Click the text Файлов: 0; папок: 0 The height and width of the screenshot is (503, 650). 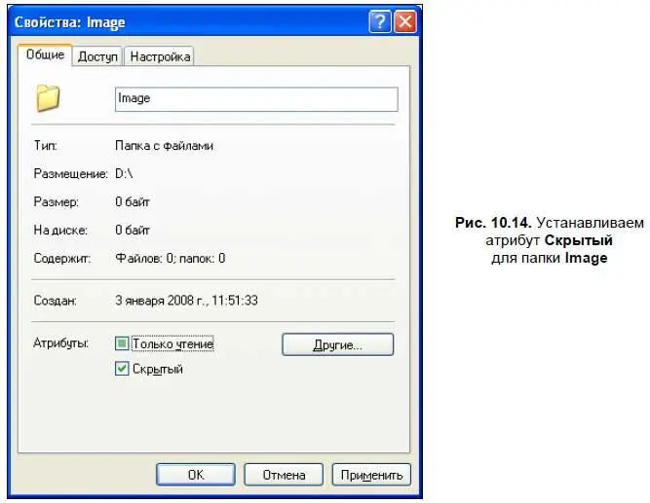pyautogui.click(x=170, y=259)
